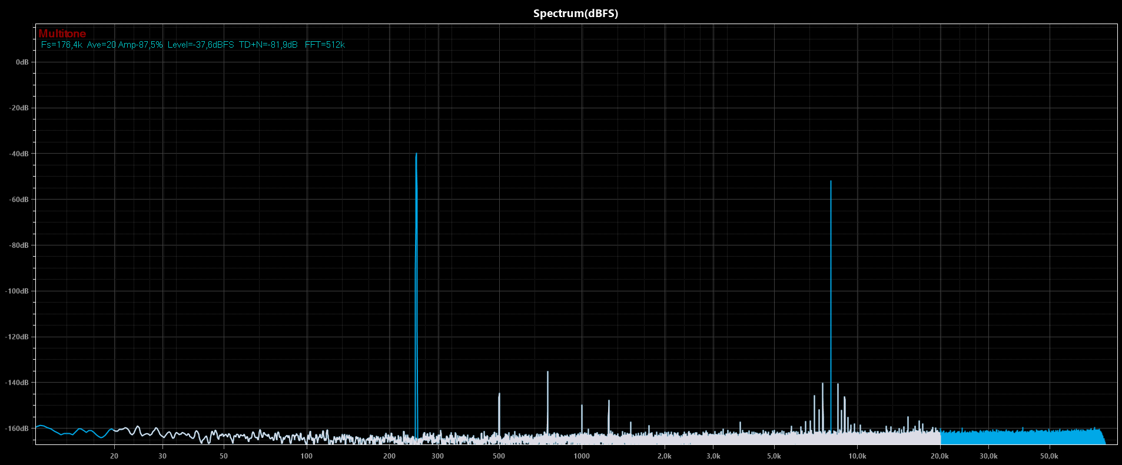Click the 5,0k frequency axis label
The height and width of the screenshot is (465, 1122).
tap(774, 456)
